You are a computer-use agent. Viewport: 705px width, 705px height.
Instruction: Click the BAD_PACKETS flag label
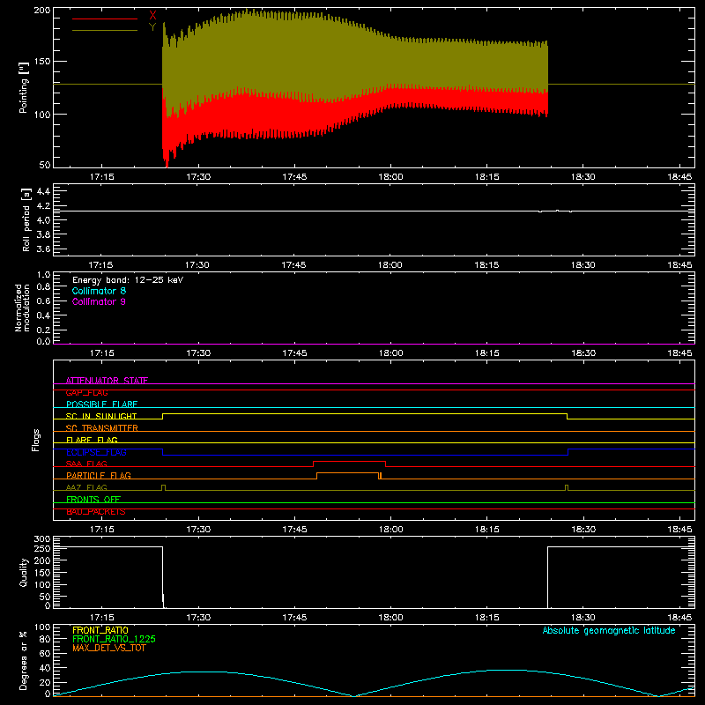(x=96, y=511)
